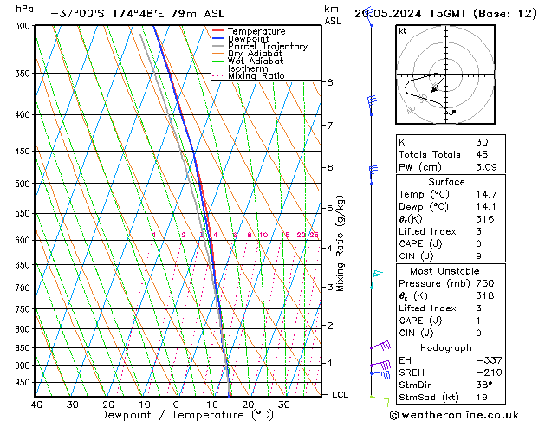
Task: Click the PW (cm) value 3.09
Action: click(486, 167)
